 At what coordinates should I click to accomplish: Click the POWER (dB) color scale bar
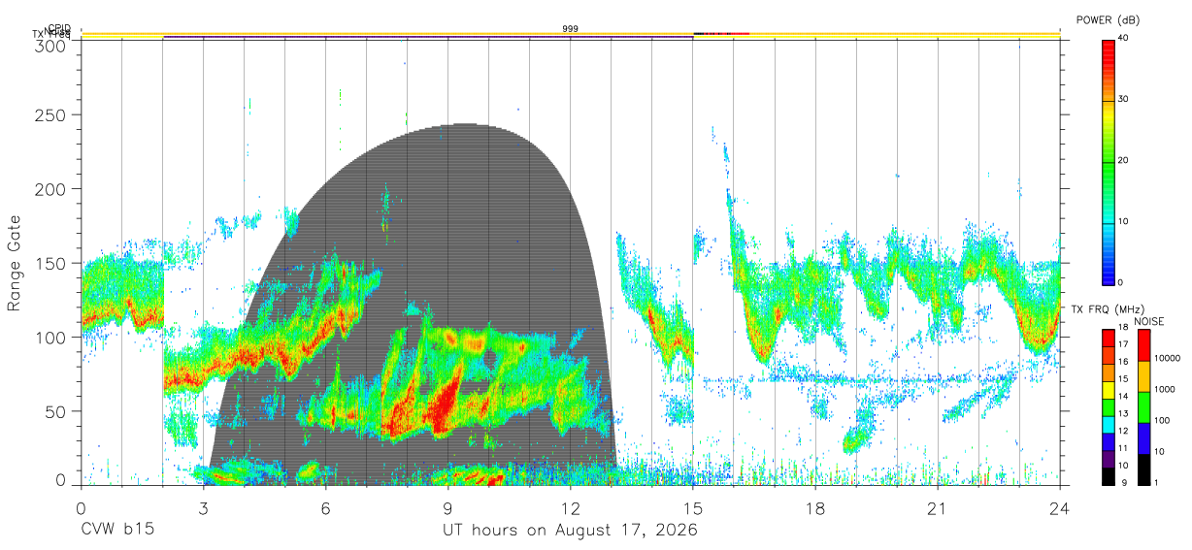[x=1108, y=161]
